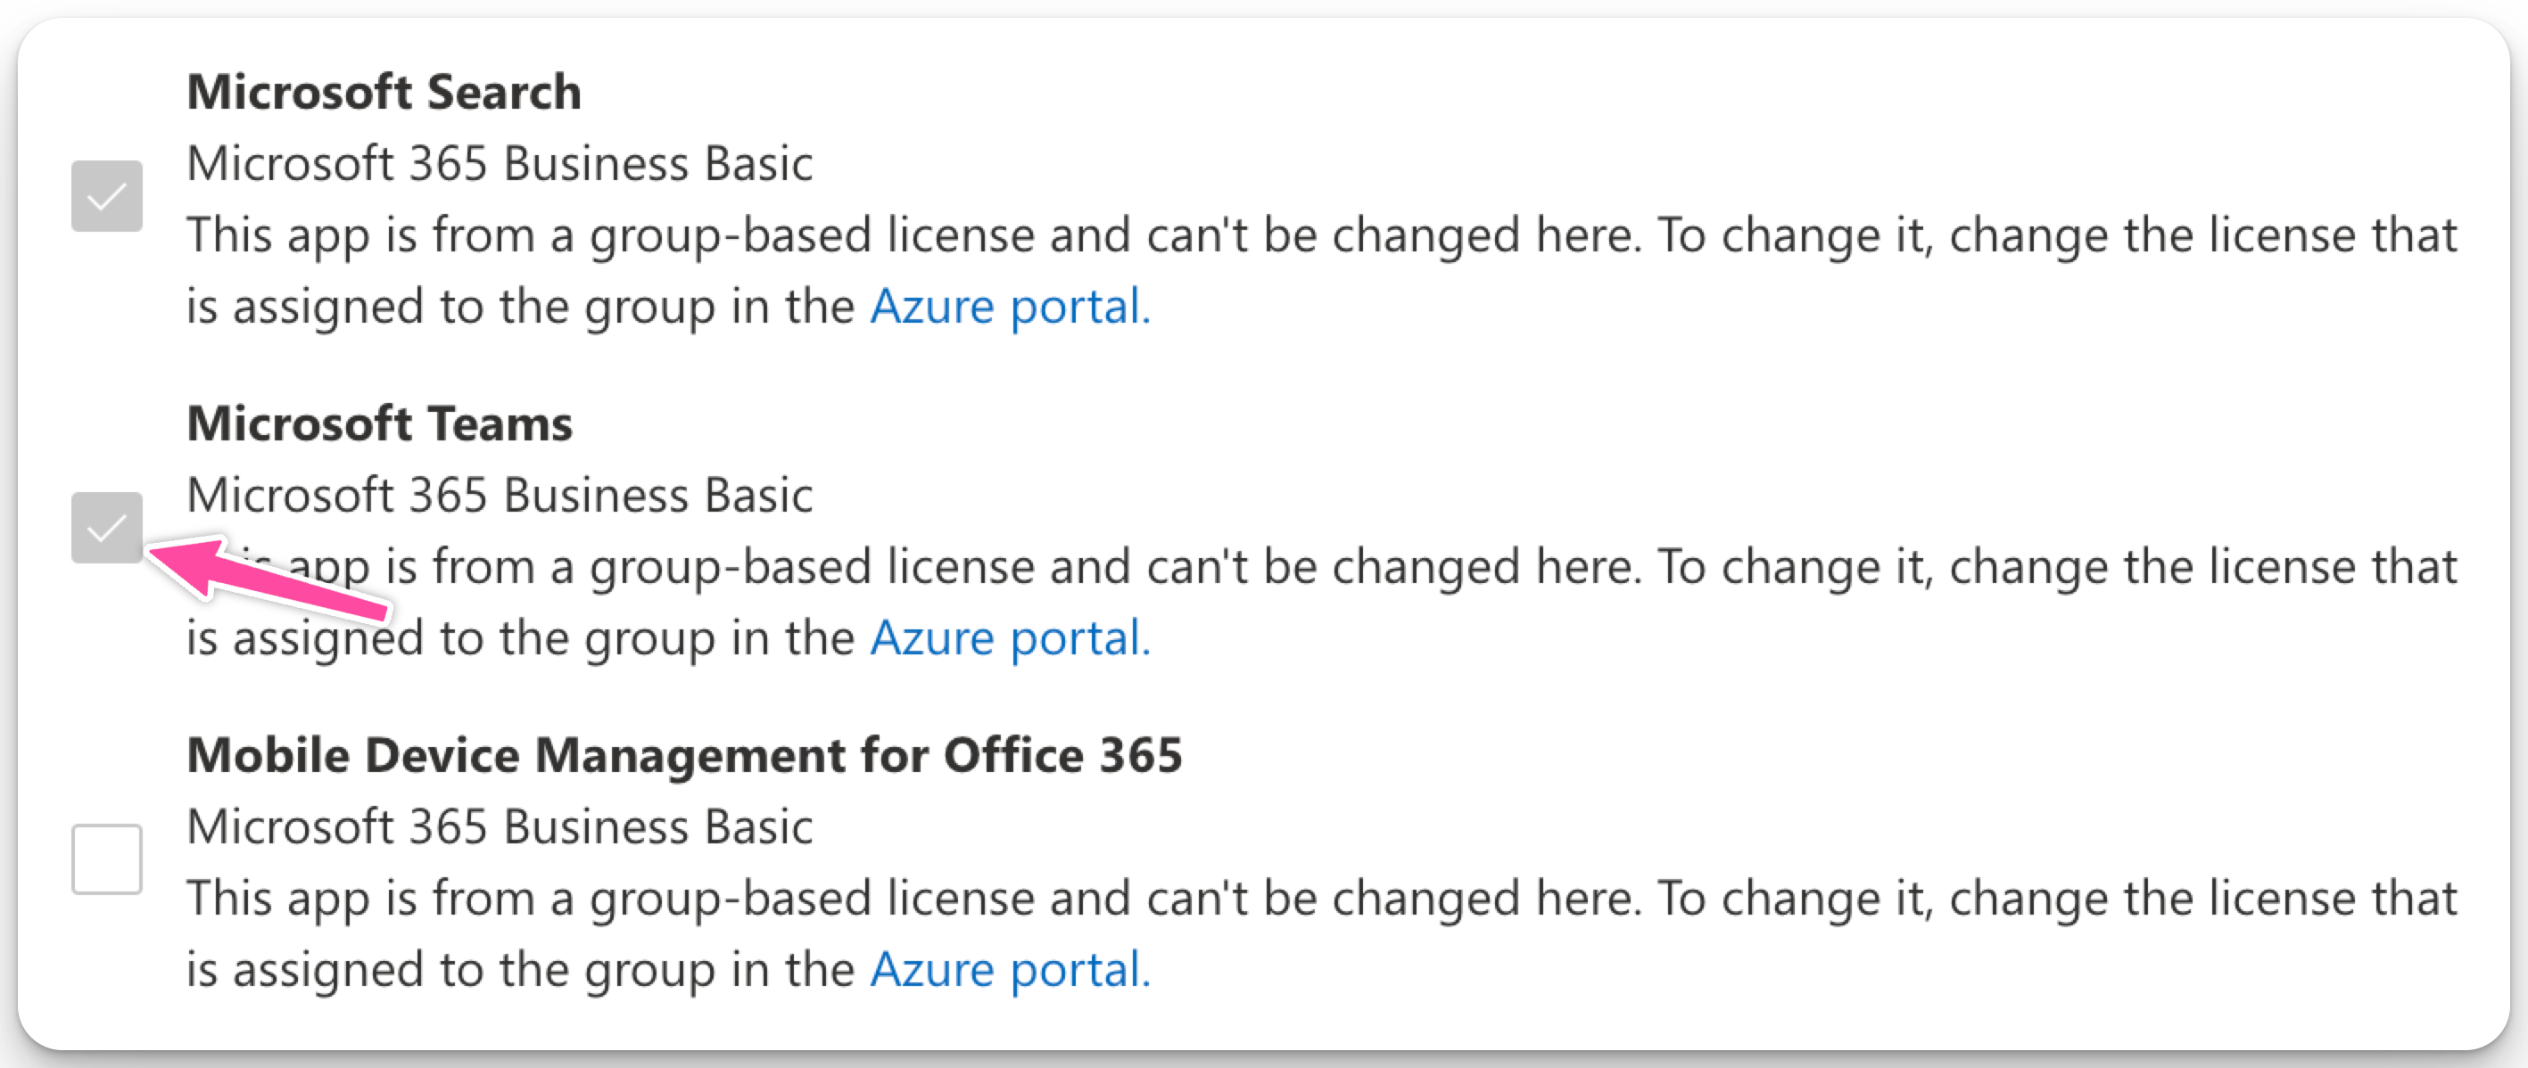Select the Microsoft Teams heading
Viewport: 2528px width, 1068px height.
coord(379,423)
